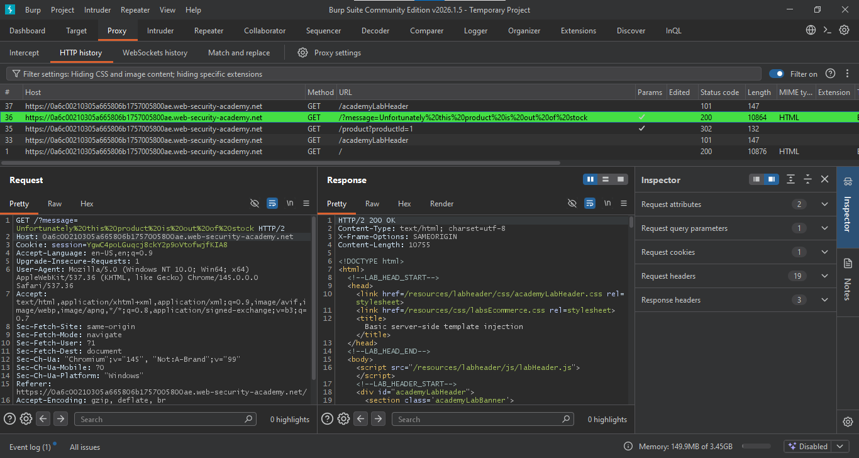Select tabbed request/response layout
The height and width of the screenshot is (458, 859).
[621, 179]
